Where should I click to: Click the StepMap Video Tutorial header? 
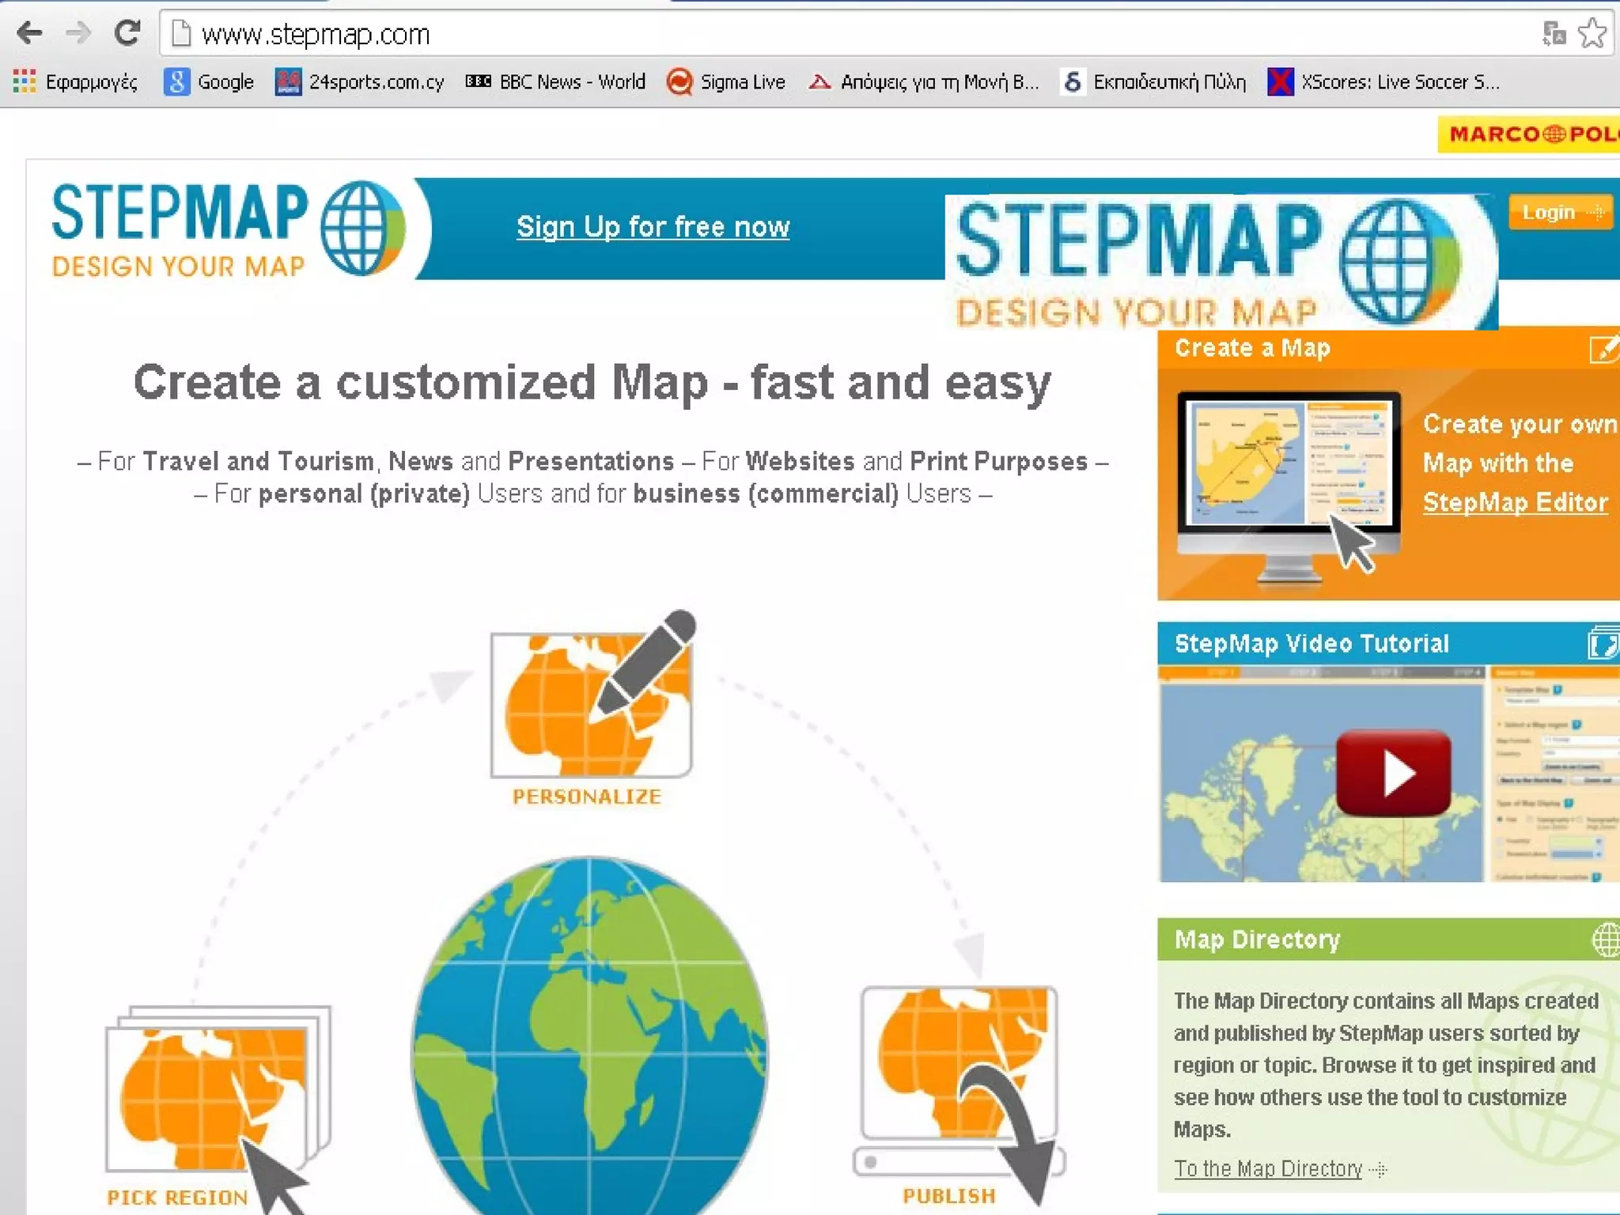pos(1388,644)
